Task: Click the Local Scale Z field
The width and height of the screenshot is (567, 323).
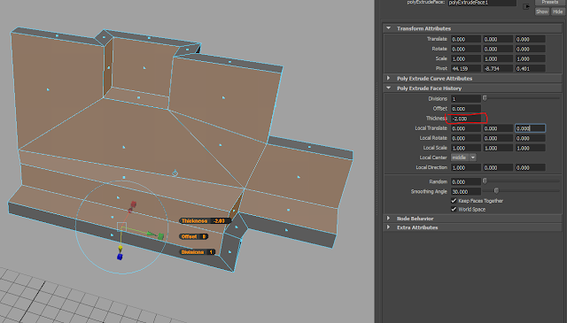Action: pyautogui.click(x=530, y=148)
